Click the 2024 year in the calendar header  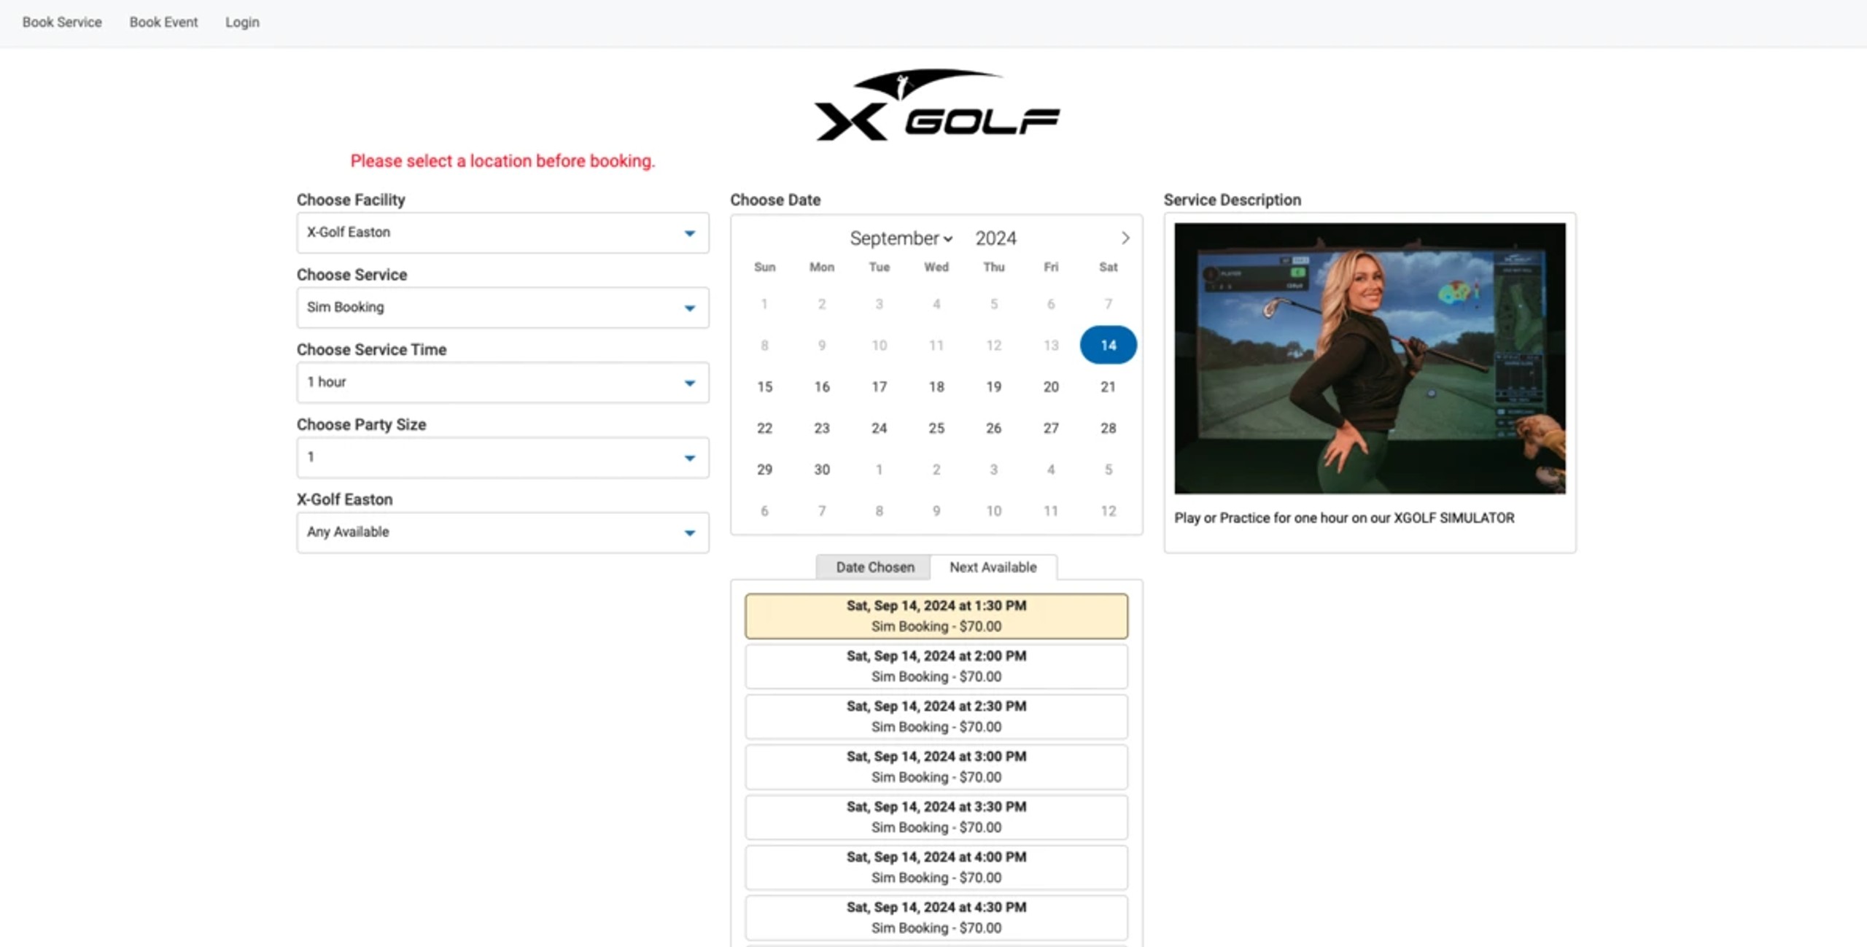pos(995,238)
